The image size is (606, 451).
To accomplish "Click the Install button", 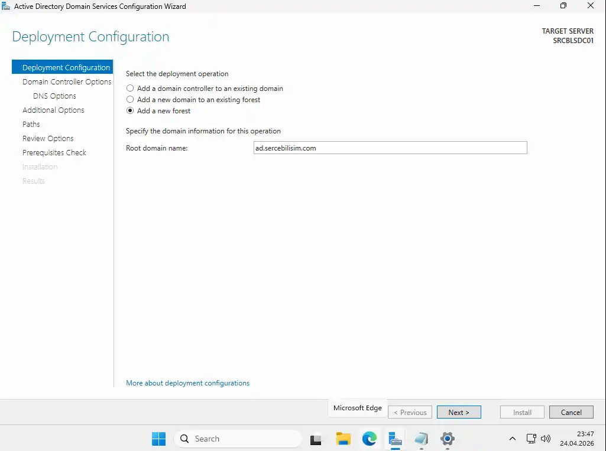I will pyautogui.click(x=521, y=412).
